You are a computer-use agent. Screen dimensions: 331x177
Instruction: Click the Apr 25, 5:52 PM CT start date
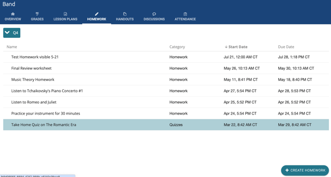(240, 102)
